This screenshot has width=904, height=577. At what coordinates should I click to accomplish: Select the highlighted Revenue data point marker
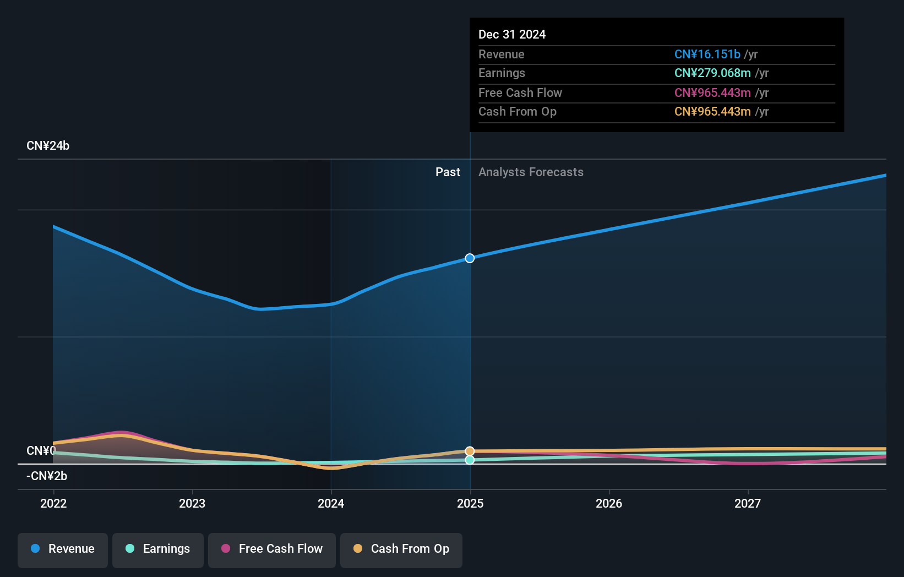470,258
